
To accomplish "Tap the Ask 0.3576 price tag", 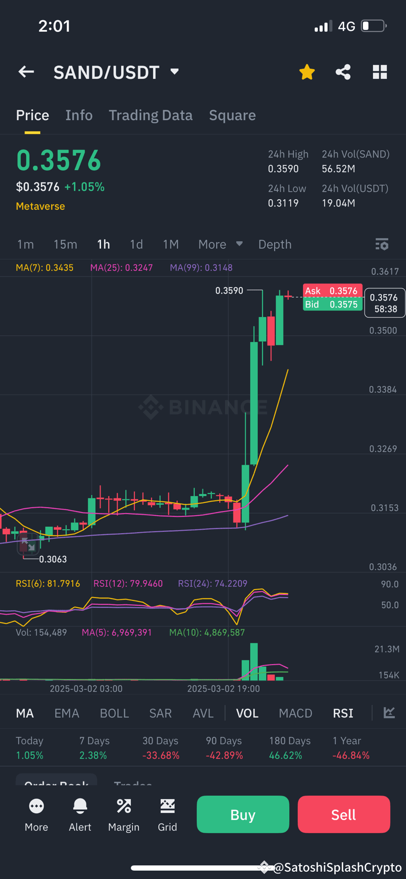I will pyautogui.click(x=332, y=291).
